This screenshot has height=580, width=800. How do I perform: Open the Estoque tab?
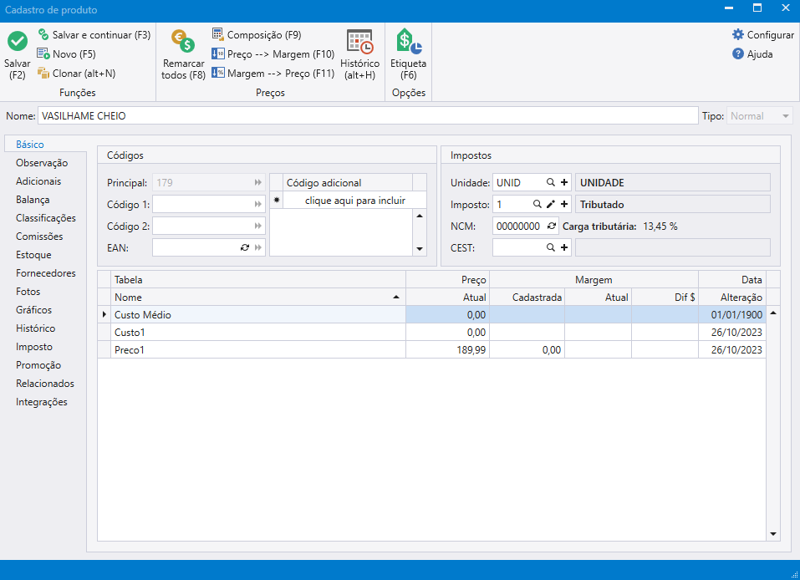point(33,255)
